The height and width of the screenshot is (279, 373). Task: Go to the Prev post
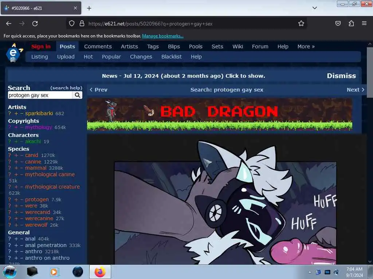[x=98, y=90]
